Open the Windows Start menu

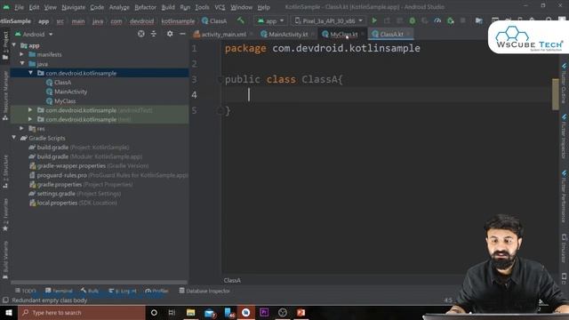pyautogui.click(x=9, y=312)
